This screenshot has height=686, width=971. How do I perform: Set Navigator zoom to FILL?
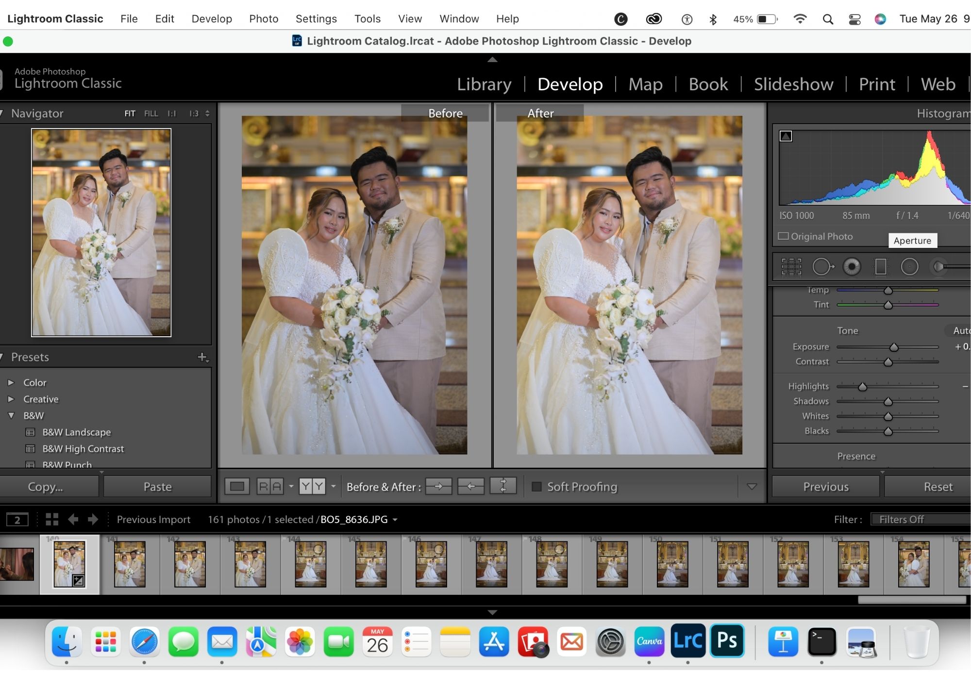(151, 114)
